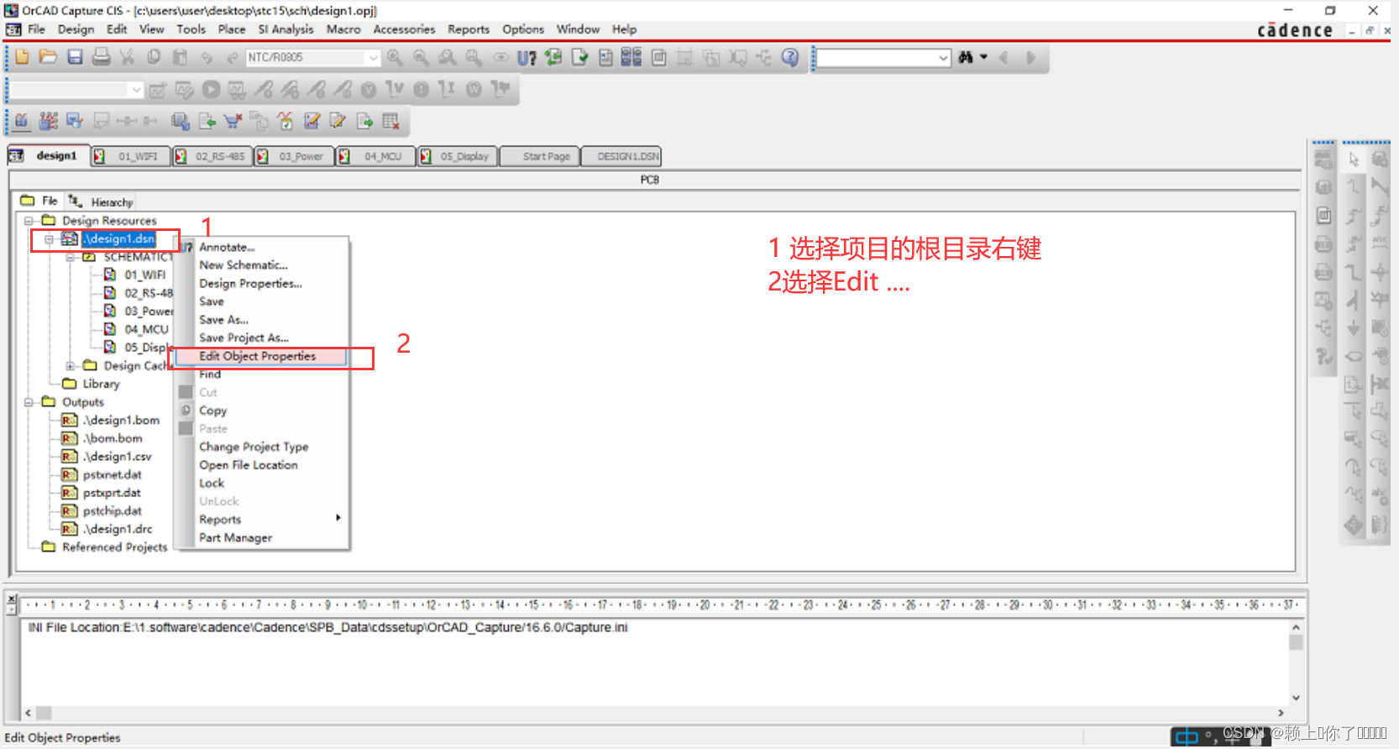Switch to the DESIGN1.DSN tab
The height and width of the screenshot is (749, 1399).
pyautogui.click(x=621, y=156)
